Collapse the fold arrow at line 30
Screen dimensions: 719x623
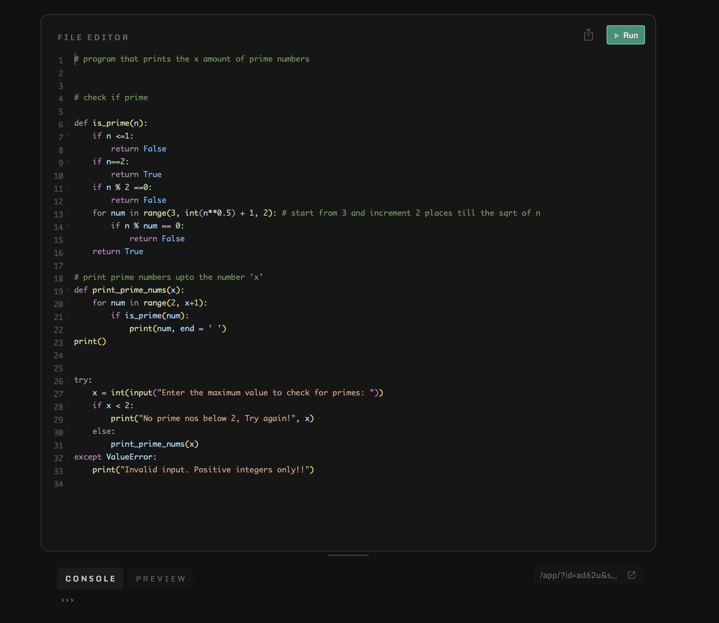tap(68, 431)
